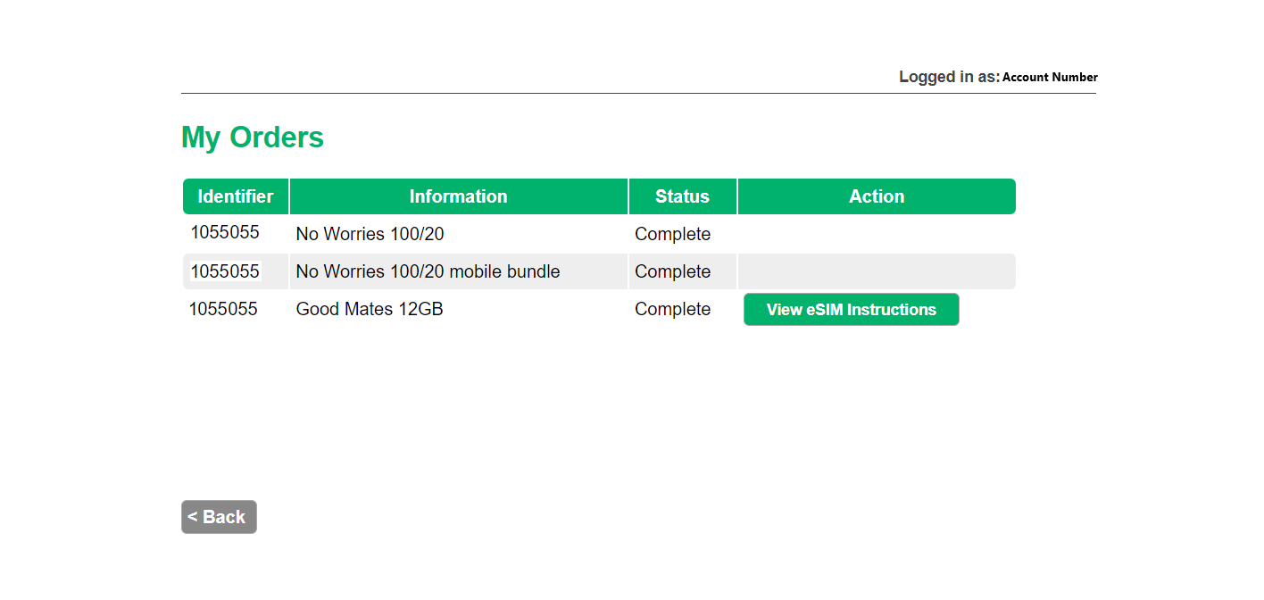Select the No Worries 100/20 order entry
1264x600 pixels.
pyautogui.click(x=370, y=235)
